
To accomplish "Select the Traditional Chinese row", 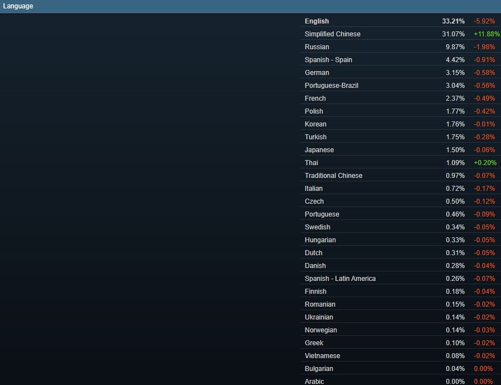I will point(401,175).
